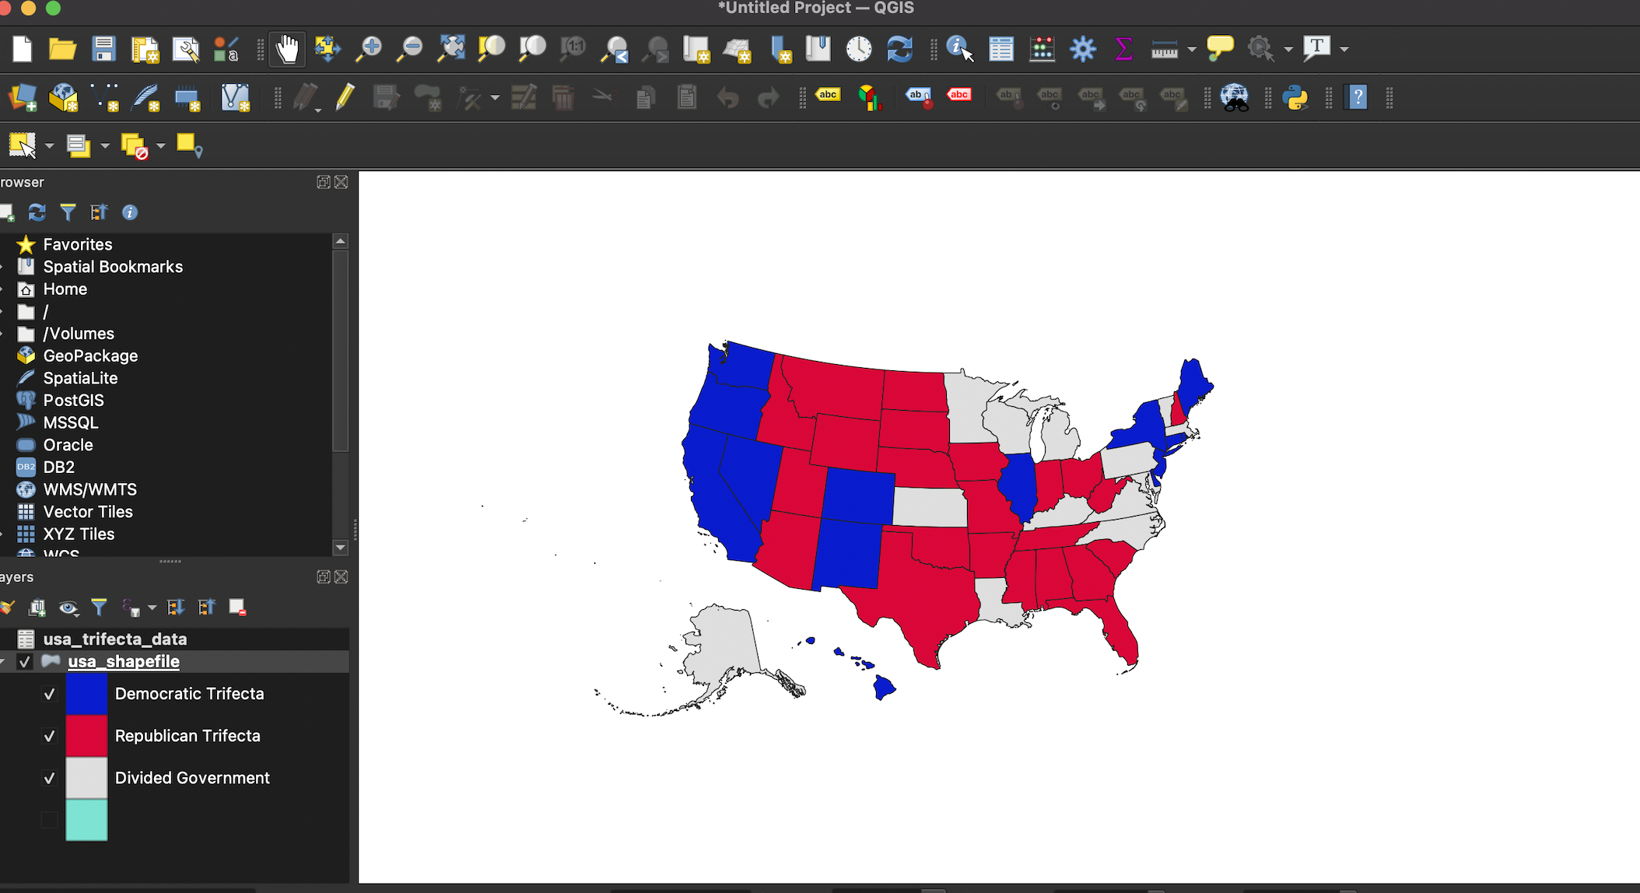Open the QGIS Help icon
The width and height of the screenshot is (1640, 893).
tap(1355, 98)
